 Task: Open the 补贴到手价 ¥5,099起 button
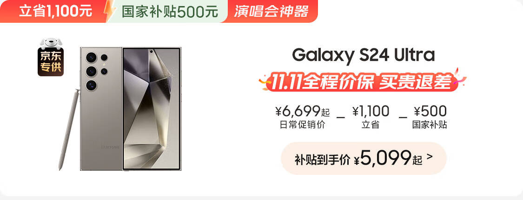[364, 158]
